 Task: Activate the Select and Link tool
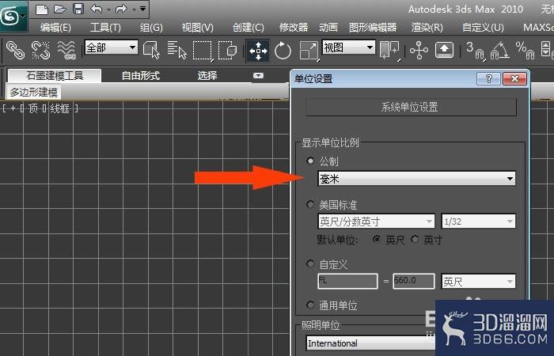(x=15, y=50)
